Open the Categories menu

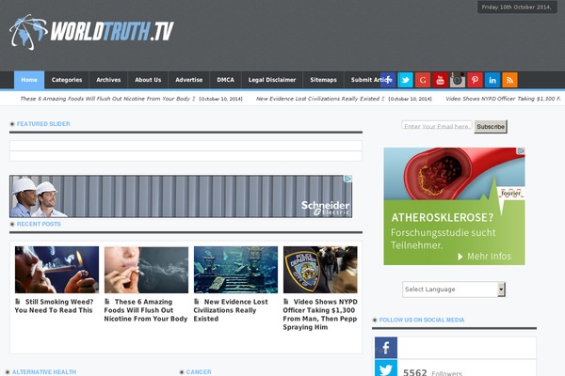[x=67, y=80]
